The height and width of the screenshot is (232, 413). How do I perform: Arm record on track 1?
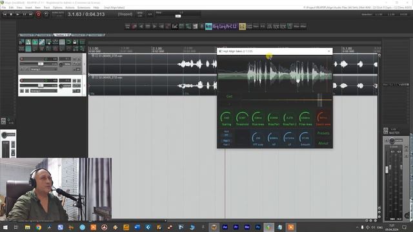[x=22, y=59]
